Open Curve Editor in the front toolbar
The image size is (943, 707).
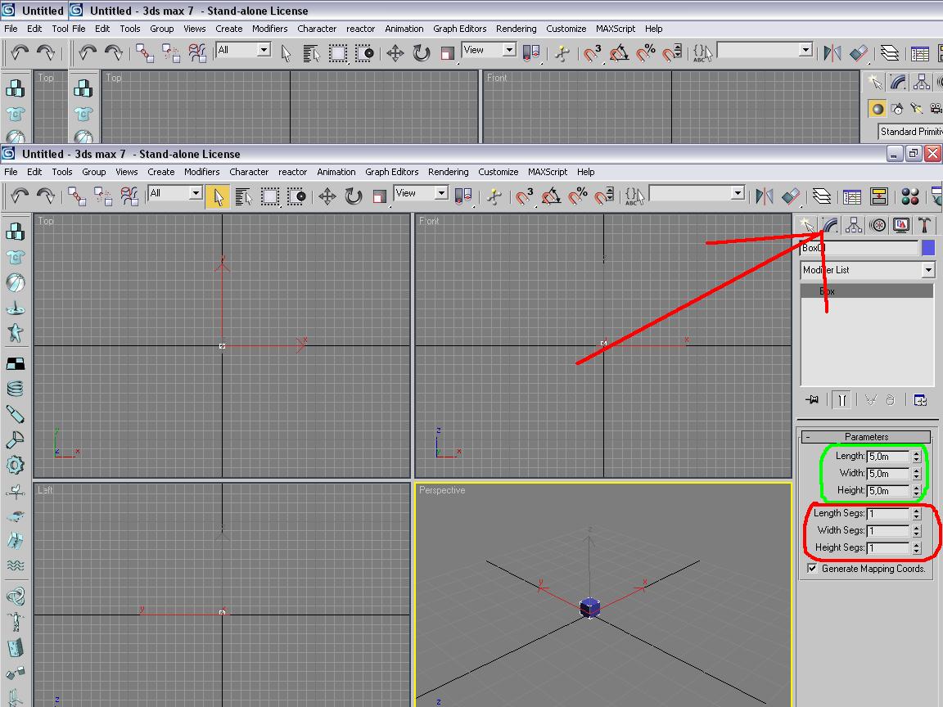click(852, 196)
